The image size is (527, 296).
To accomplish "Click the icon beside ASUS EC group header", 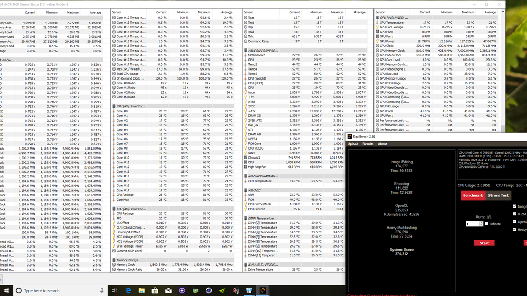I will click(x=246, y=190).
